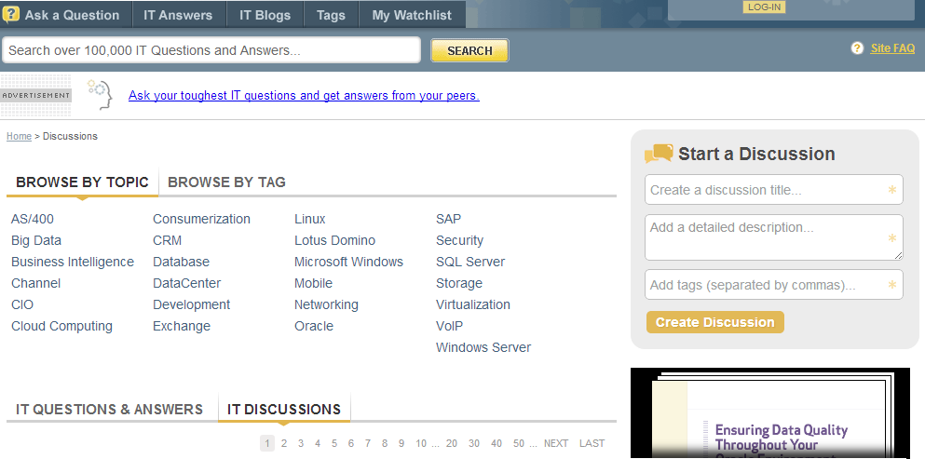Browse the Big Data topic
The width and height of the screenshot is (925, 459).
[36, 240]
